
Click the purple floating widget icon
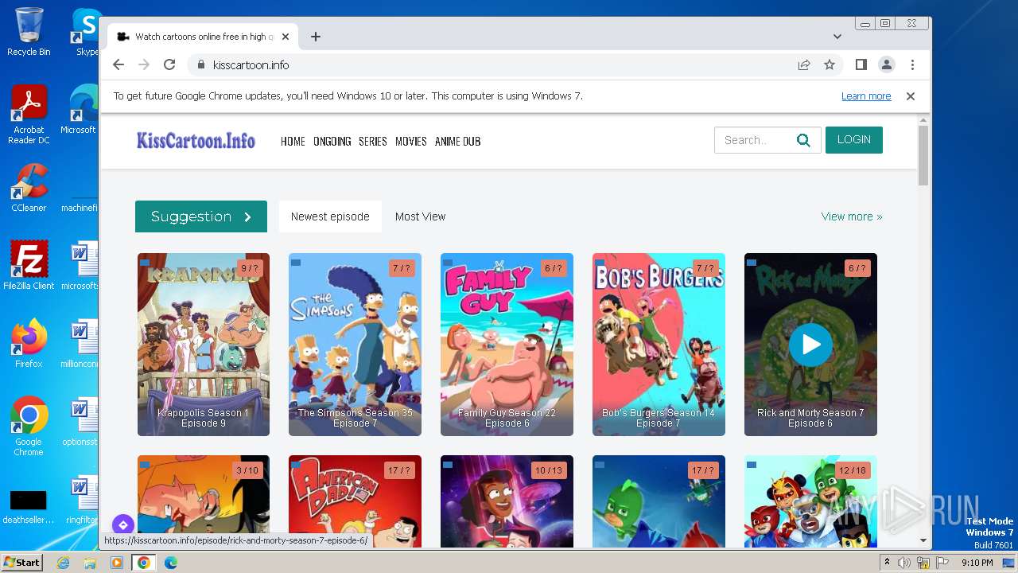coord(123,525)
